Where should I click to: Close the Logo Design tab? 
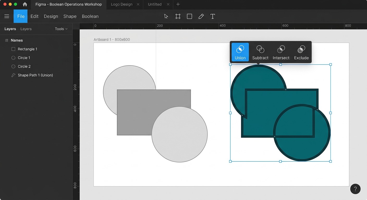tap(138, 4)
